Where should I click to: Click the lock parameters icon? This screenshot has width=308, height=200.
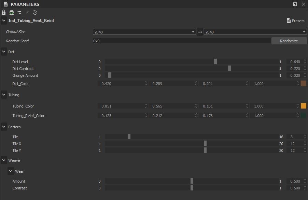tap(3, 12)
